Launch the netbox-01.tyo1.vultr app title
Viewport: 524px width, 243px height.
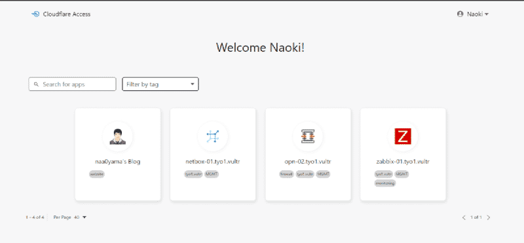(x=212, y=162)
